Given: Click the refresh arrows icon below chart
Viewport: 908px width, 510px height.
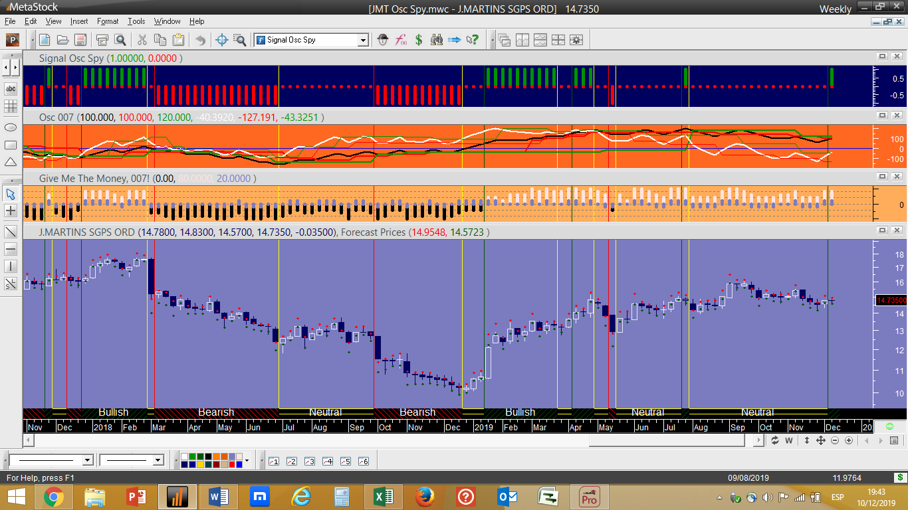Looking at the screenshot, I should coord(774,440).
